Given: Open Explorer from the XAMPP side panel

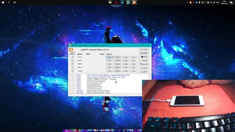Looking at the screenshot, I should coord(144,60).
